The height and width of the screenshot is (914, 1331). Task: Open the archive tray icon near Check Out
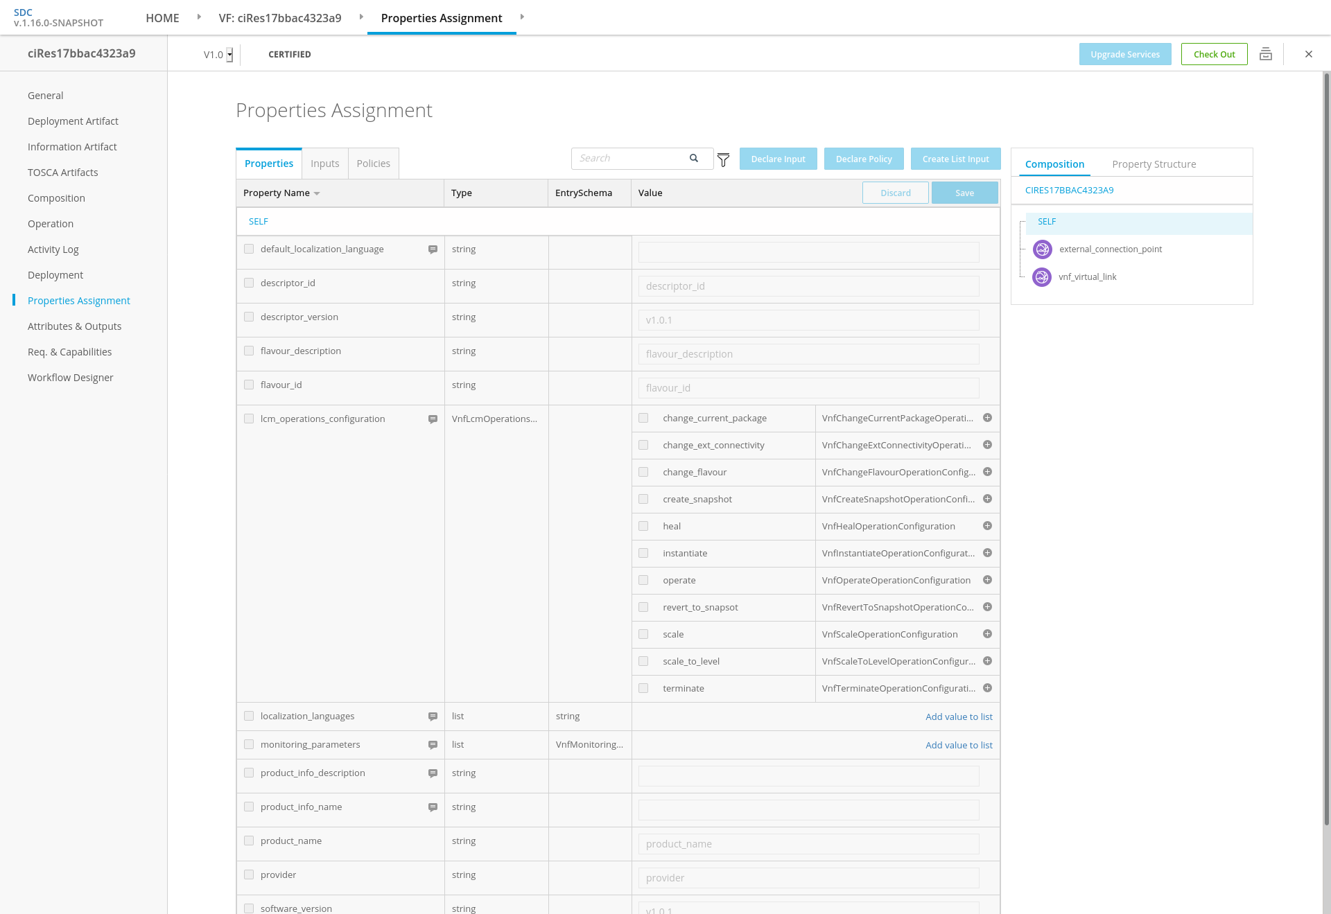pos(1265,54)
